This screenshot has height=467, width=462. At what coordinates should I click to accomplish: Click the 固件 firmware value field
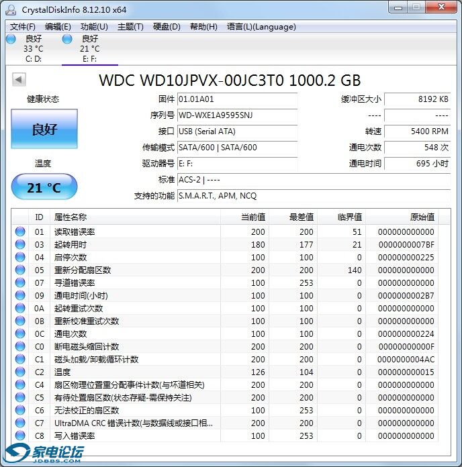pyautogui.click(x=236, y=99)
